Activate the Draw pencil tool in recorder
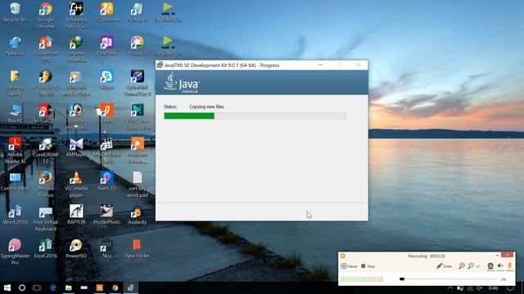Image resolution: width=524 pixels, height=294 pixels. click(444, 266)
